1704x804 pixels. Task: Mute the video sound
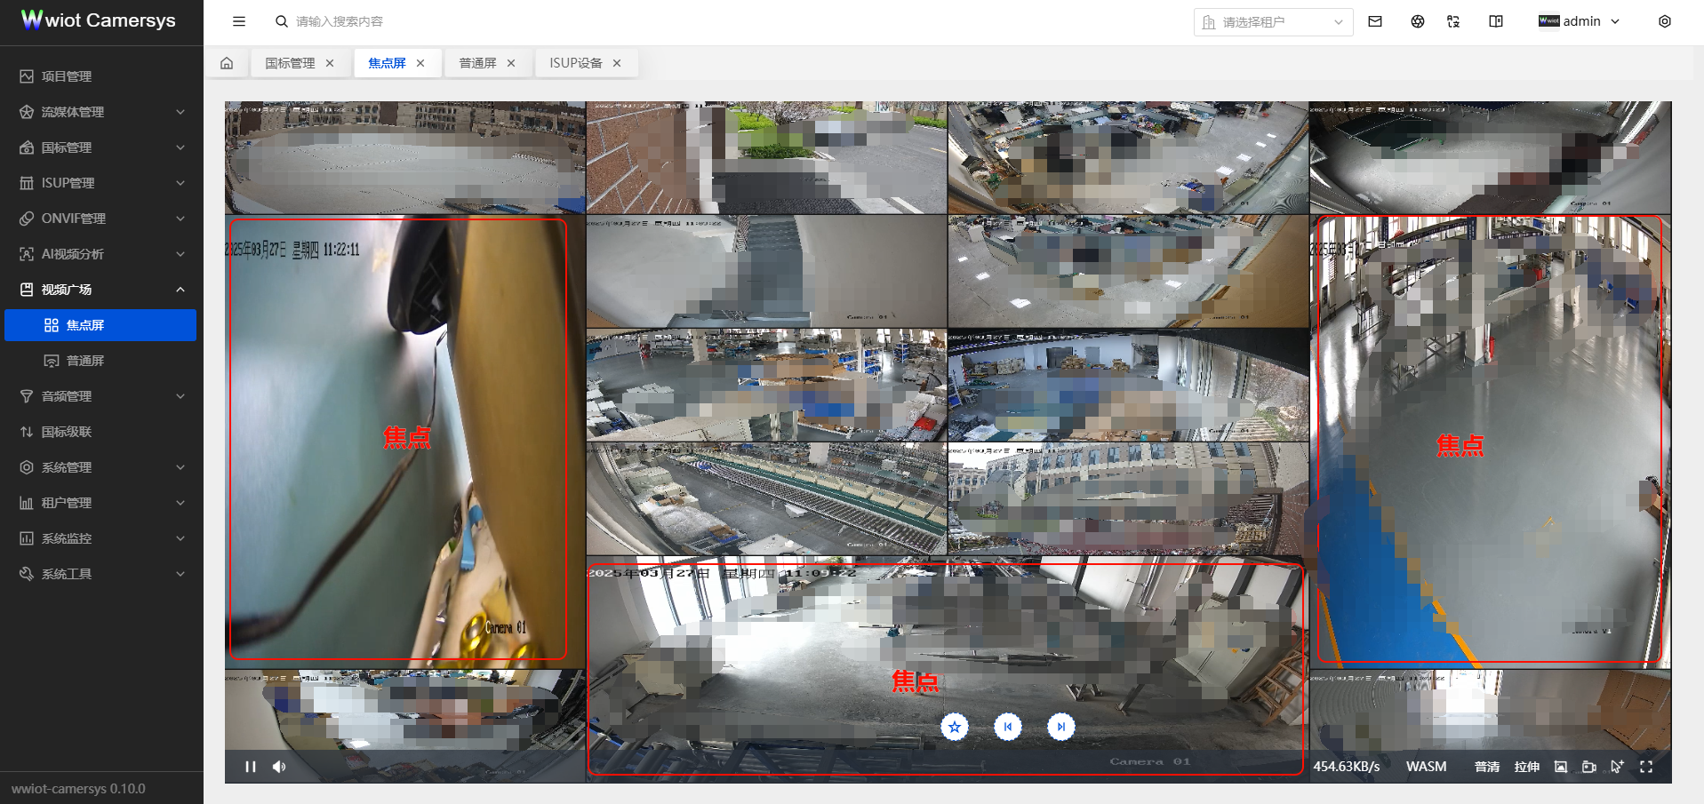[x=279, y=767]
